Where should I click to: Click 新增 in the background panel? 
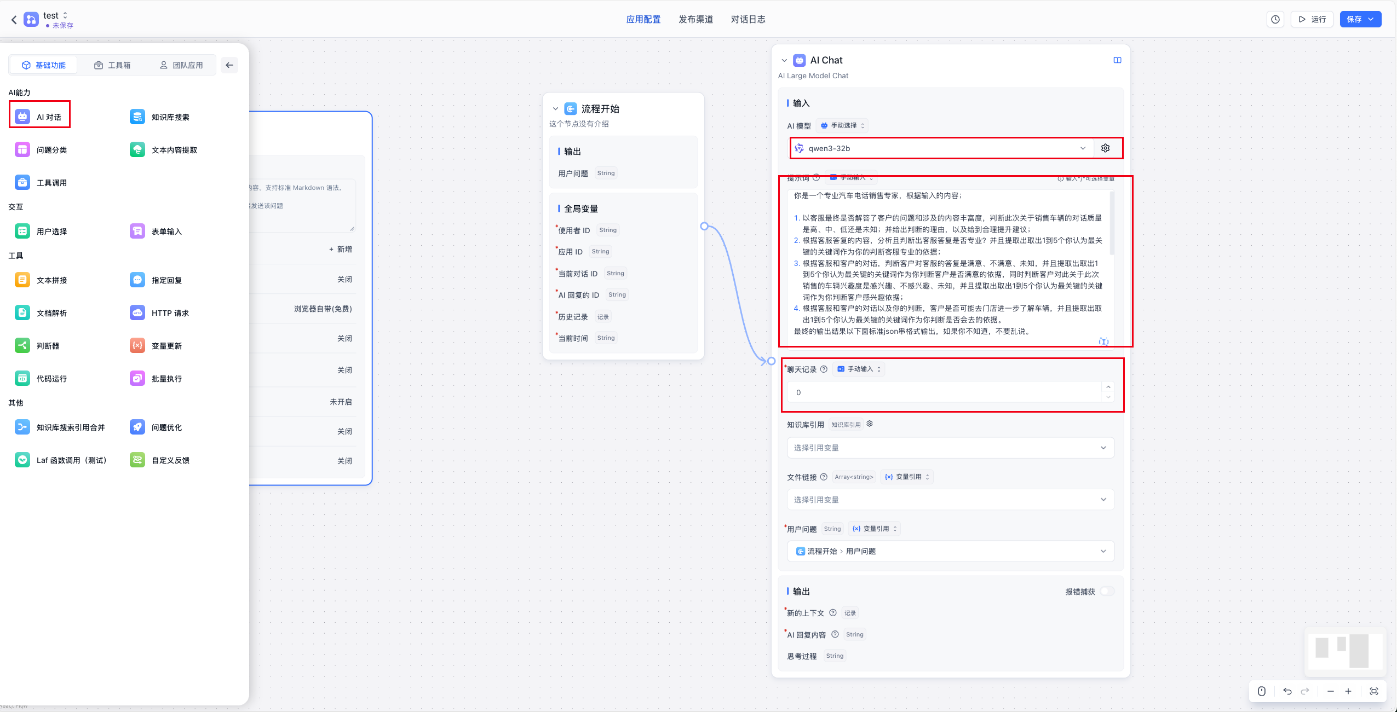[340, 249]
